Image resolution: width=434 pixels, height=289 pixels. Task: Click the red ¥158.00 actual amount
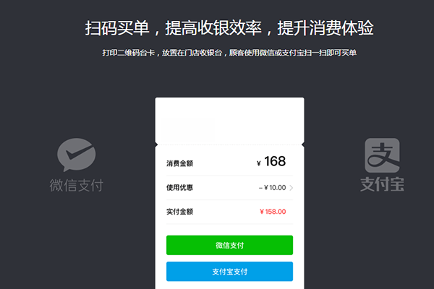click(273, 212)
